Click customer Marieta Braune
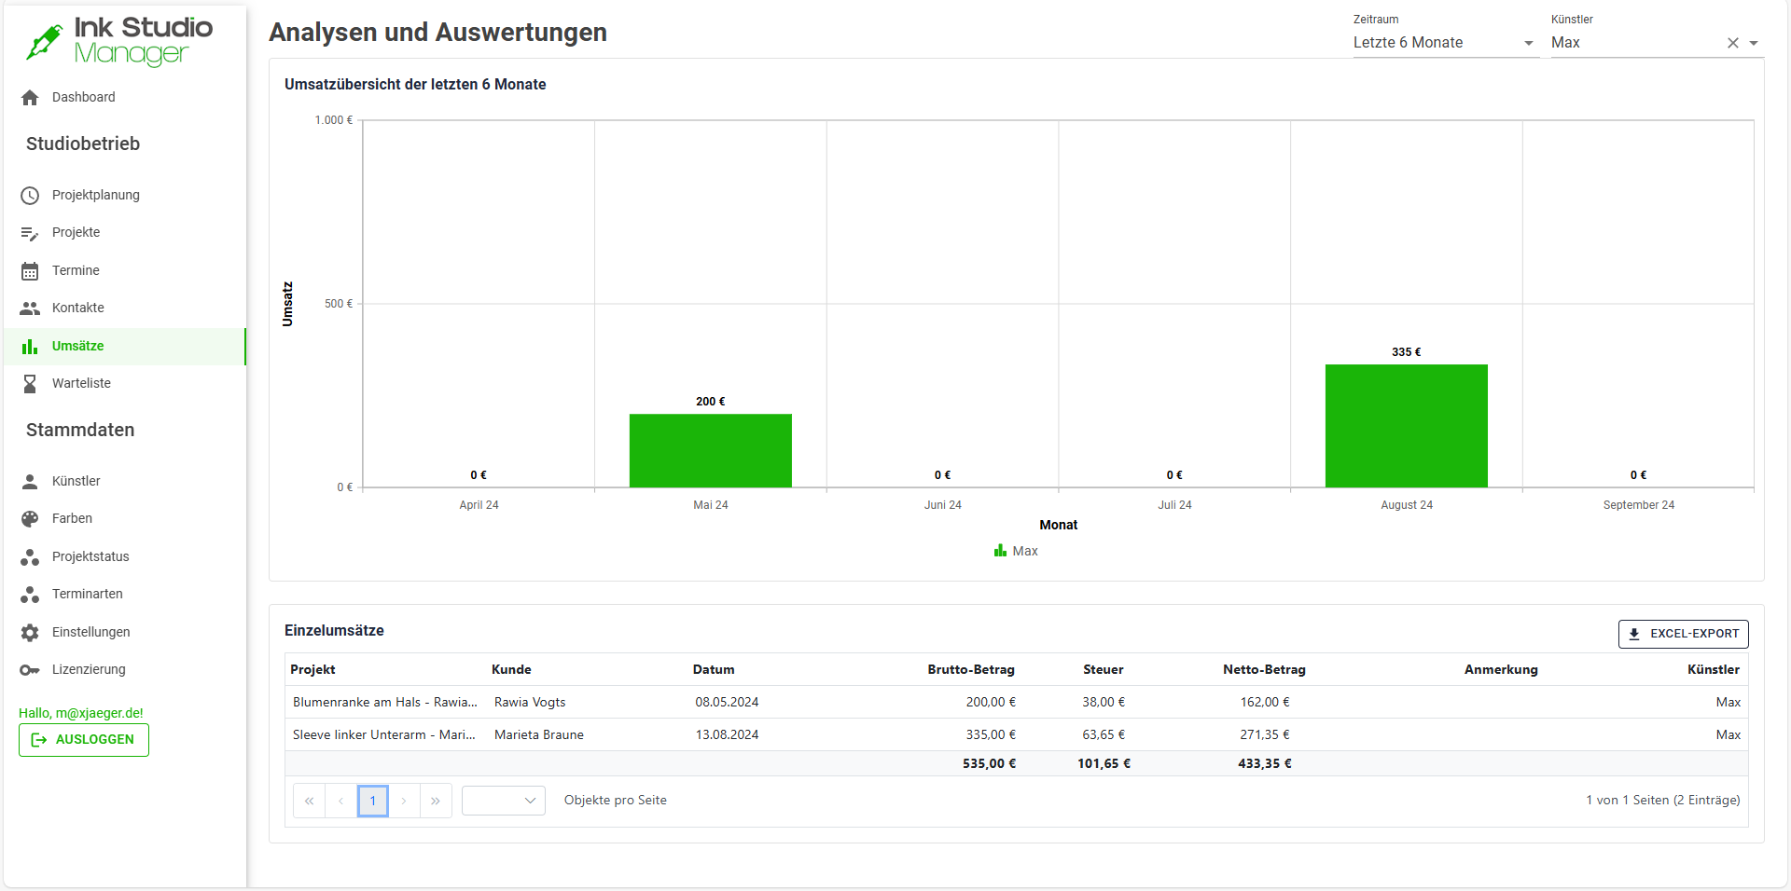1791x891 pixels. (539, 734)
